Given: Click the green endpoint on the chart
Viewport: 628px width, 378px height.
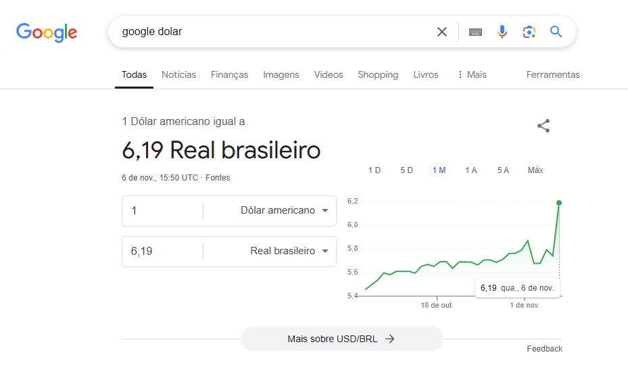Looking at the screenshot, I should pos(559,203).
